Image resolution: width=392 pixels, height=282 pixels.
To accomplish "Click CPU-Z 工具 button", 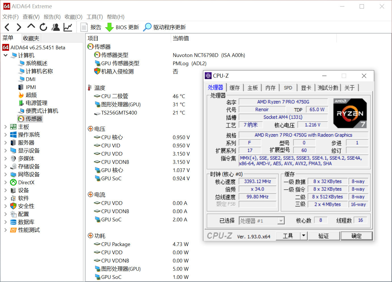I will coord(288,236).
